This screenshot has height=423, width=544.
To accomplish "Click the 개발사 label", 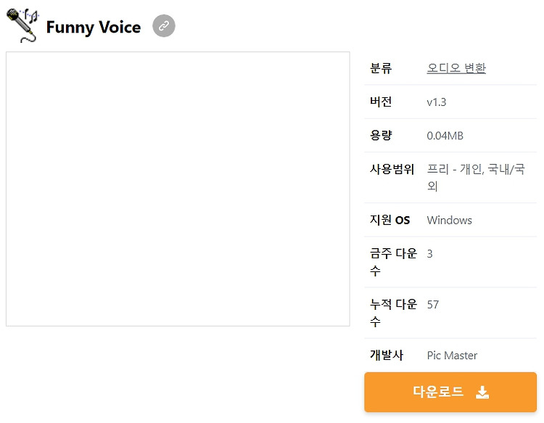I will [x=387, y=355].
